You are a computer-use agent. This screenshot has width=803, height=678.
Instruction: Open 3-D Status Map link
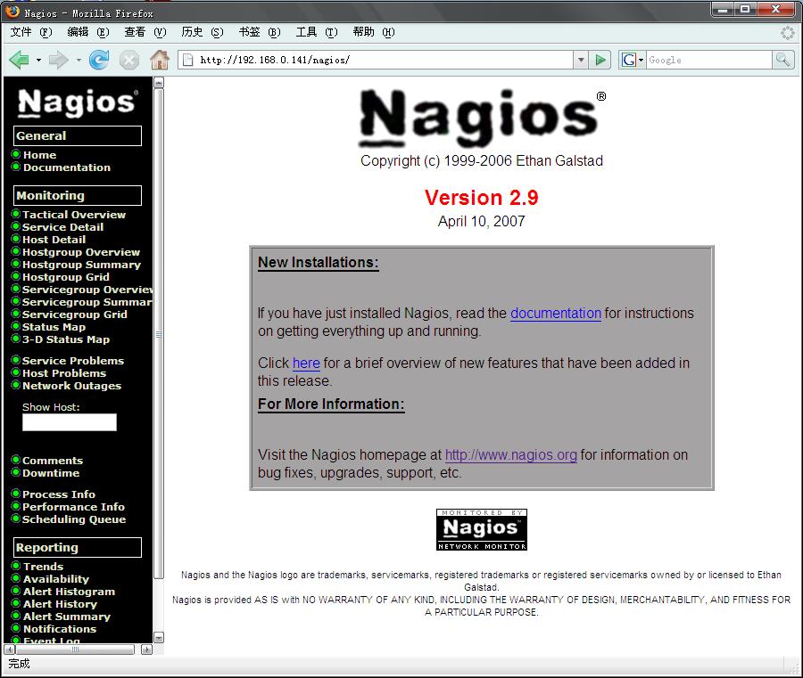tap(65, 339)
